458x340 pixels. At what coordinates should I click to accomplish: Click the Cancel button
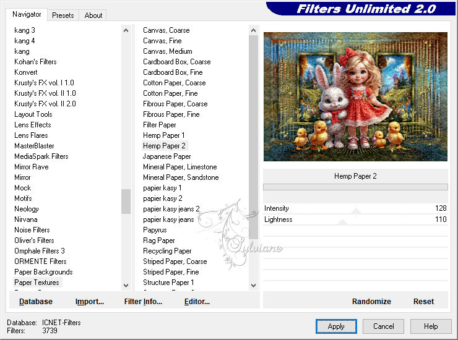point(383,326)
